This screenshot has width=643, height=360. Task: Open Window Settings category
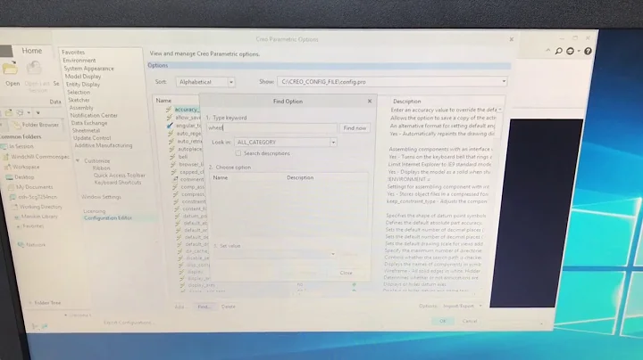pos(101,197)
